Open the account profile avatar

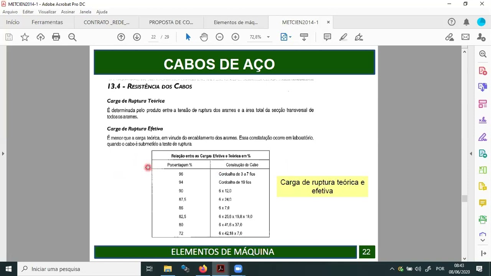[x=481, y=22]
